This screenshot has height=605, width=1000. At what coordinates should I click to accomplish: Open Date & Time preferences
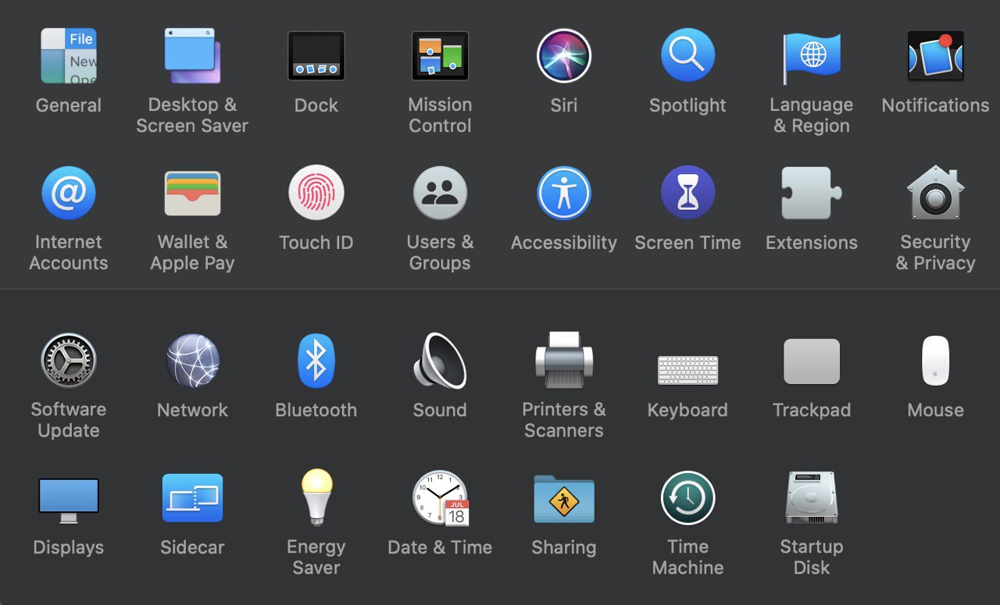(x=441, y=498)
